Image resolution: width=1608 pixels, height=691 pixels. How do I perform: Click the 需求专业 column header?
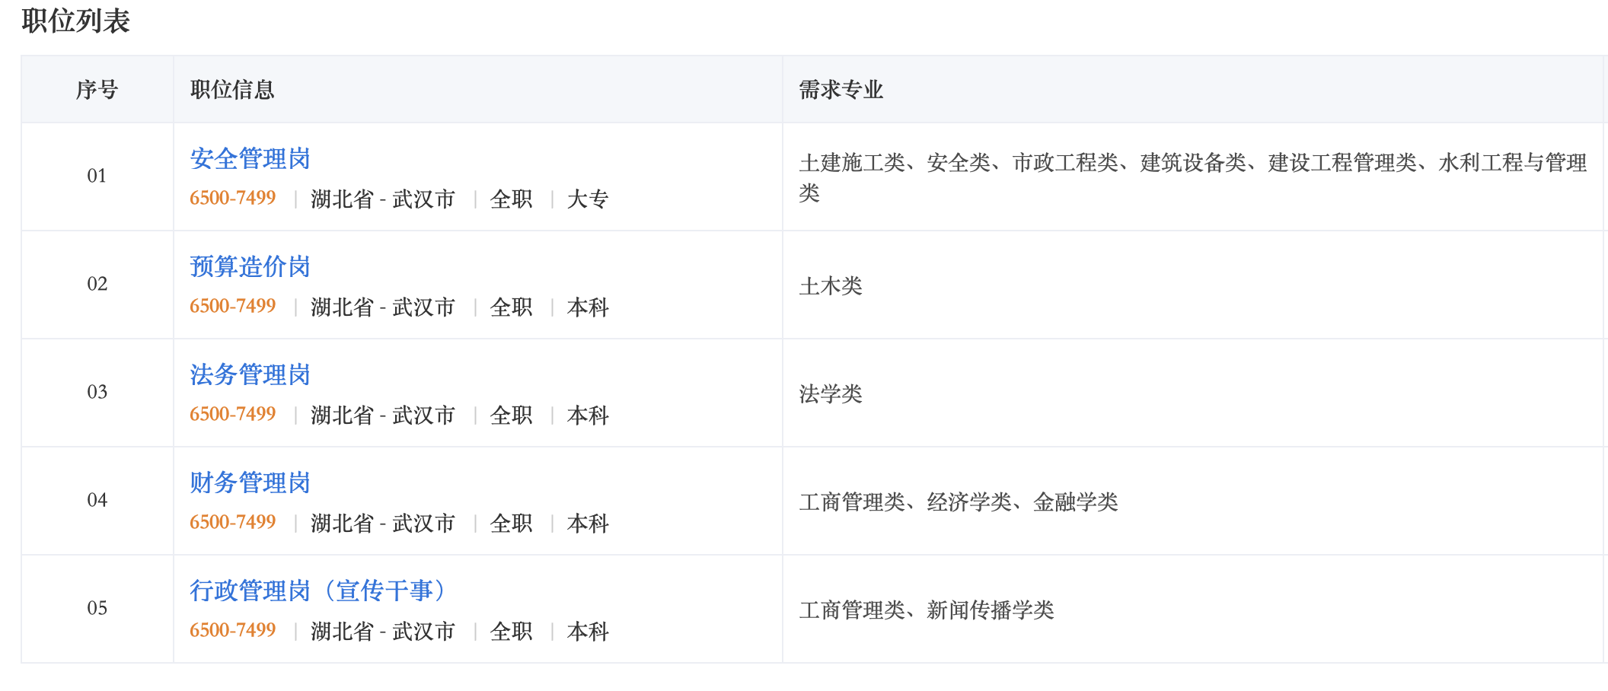point(841,90)
